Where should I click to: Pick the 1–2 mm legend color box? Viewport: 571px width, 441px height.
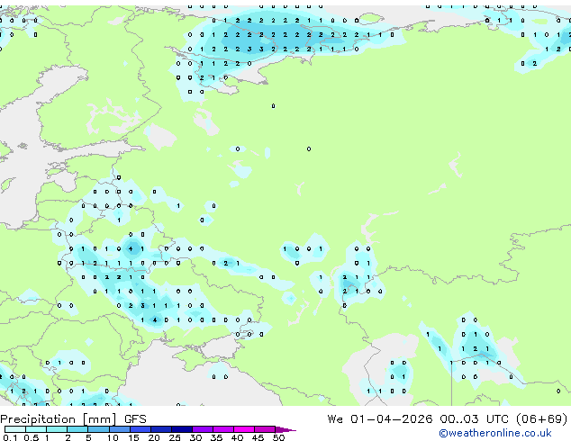[57, 429]
